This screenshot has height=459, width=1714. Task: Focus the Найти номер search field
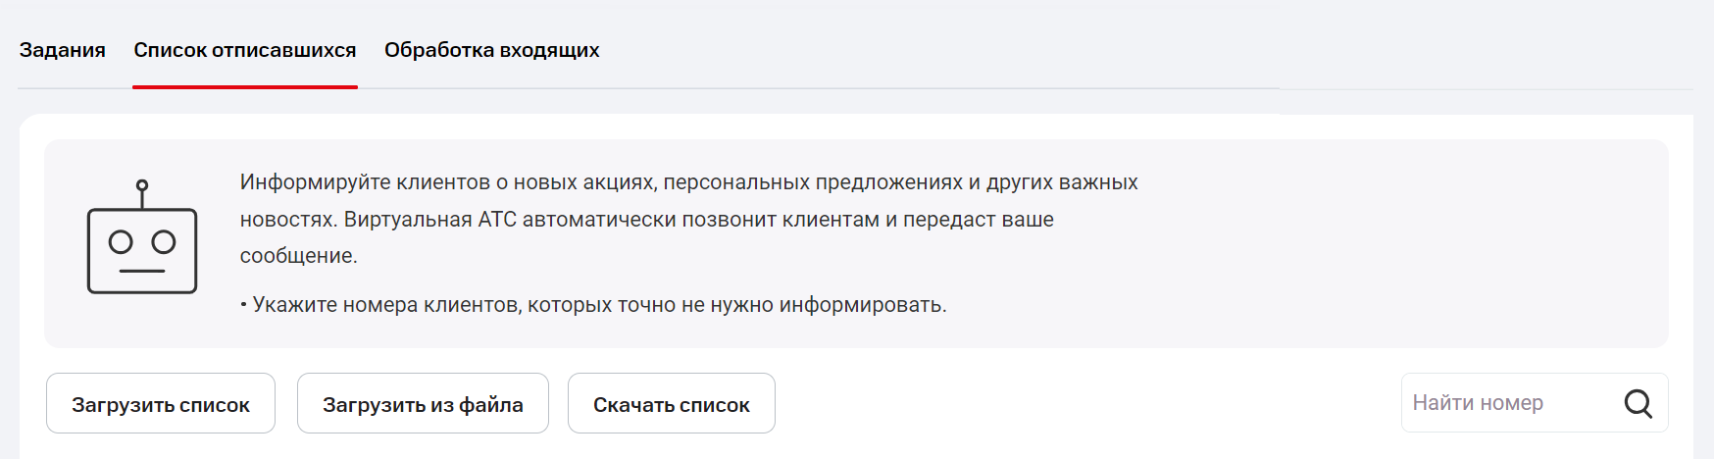coord(1510,403)
